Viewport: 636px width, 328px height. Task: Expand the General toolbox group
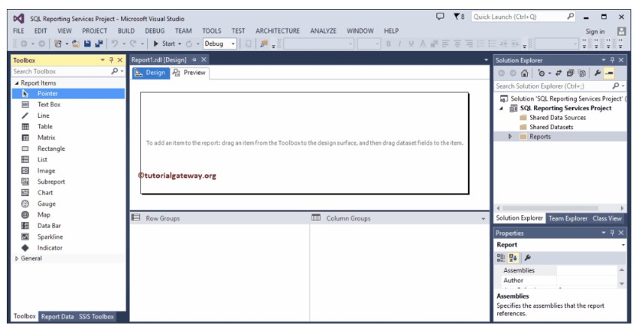click(17, 258)
